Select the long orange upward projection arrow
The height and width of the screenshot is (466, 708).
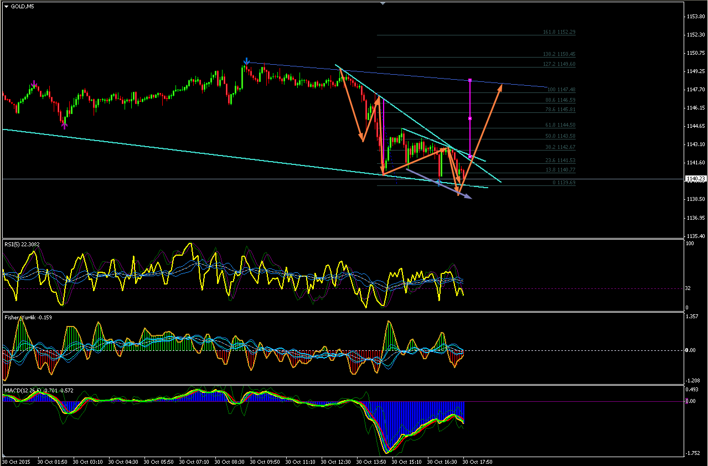pos(482,138)
